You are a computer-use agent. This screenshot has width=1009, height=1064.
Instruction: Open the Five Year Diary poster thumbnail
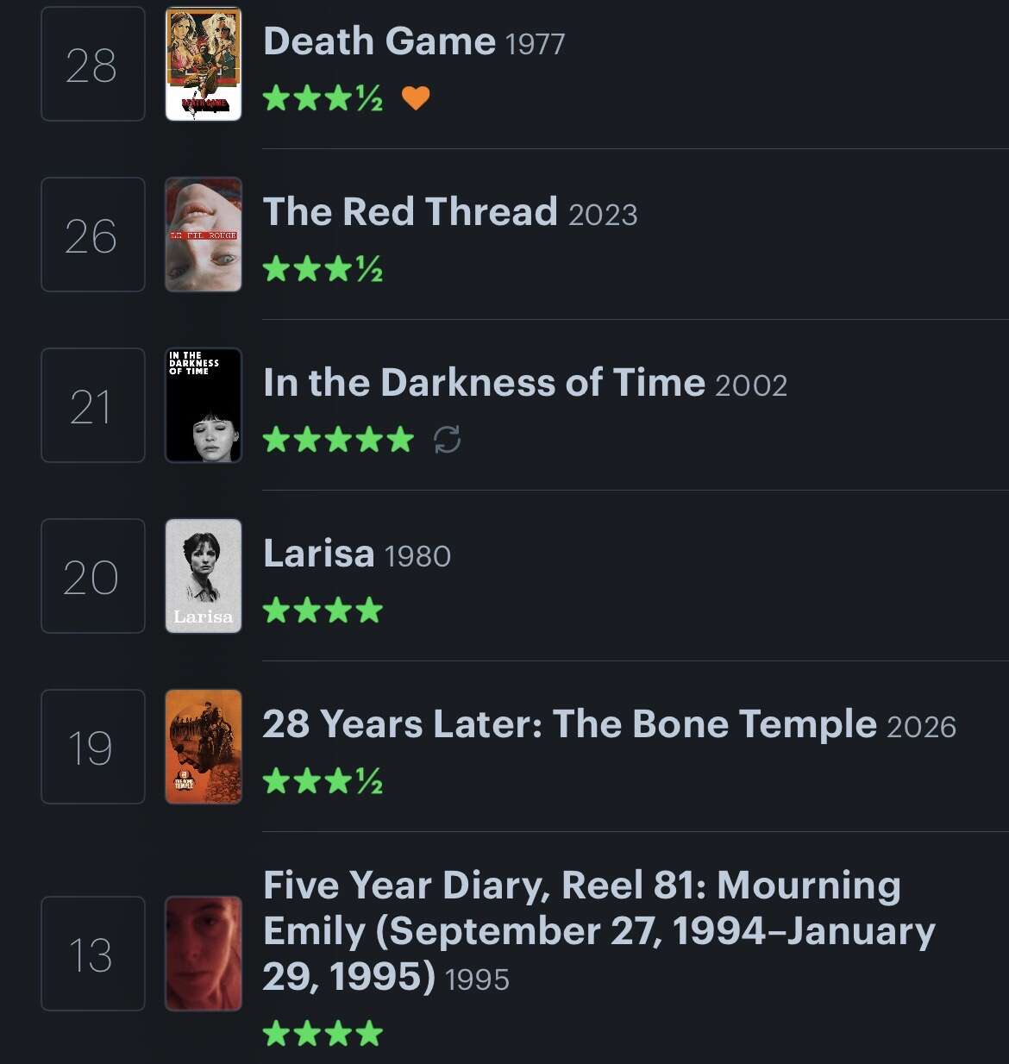tap(204, 954)
